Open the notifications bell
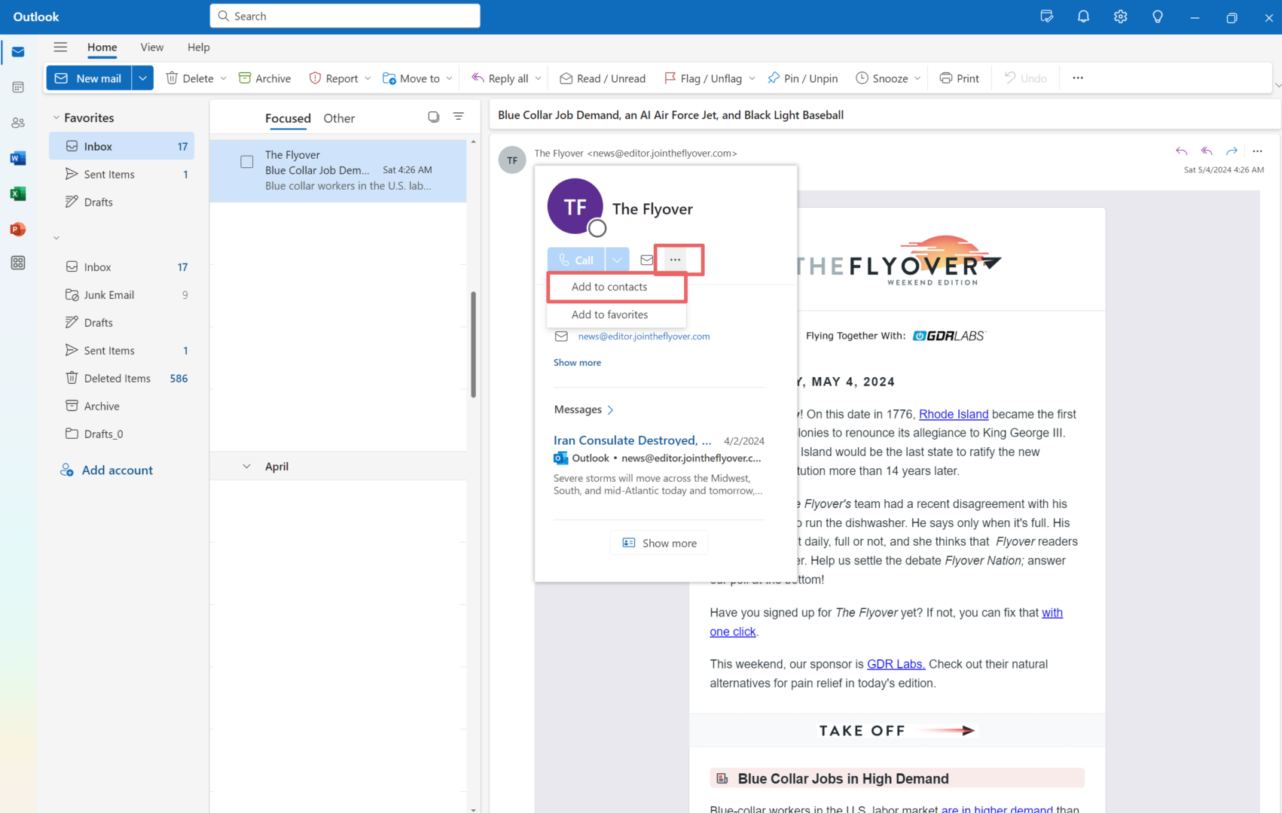The width and height of the screenshot is (1282, 813). coord(1083,17)
